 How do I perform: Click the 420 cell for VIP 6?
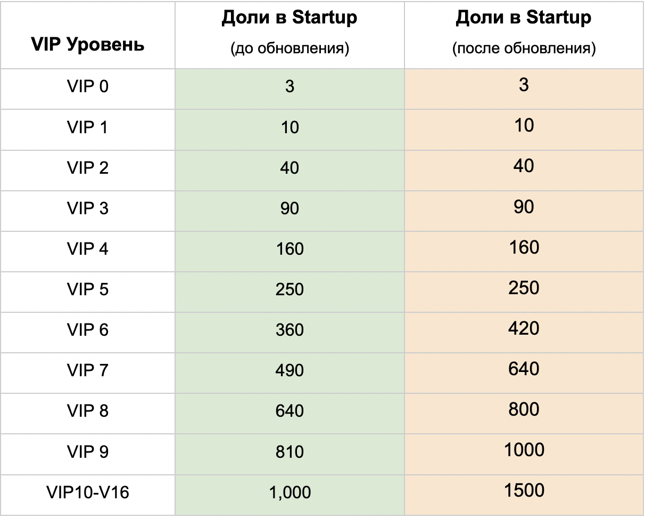click(x=524, y=329)
